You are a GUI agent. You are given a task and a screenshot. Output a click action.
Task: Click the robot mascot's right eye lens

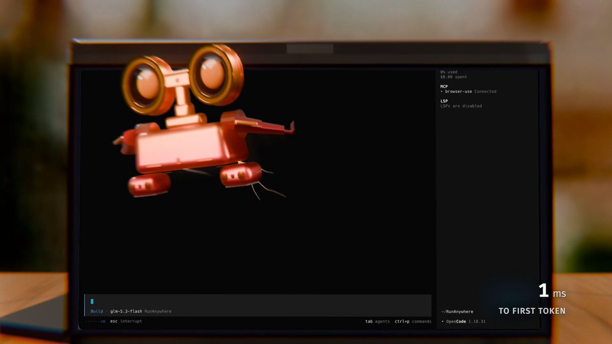212,73
